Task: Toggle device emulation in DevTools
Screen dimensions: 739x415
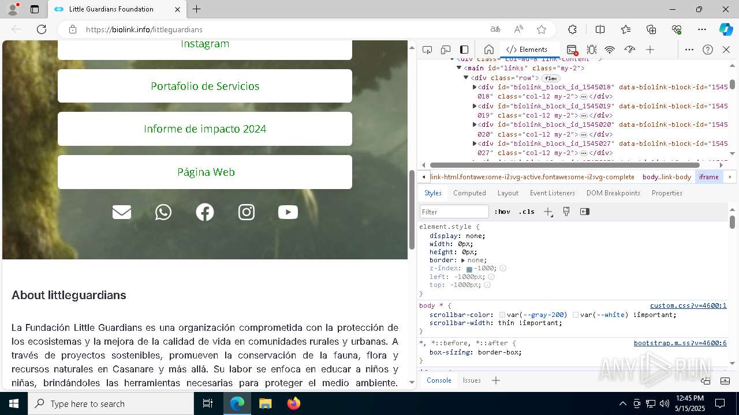Action: pyautogui.click(x=446, y=50)
